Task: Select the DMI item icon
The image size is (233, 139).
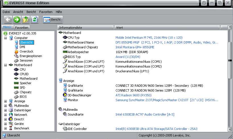Action: tap(16, 47)
